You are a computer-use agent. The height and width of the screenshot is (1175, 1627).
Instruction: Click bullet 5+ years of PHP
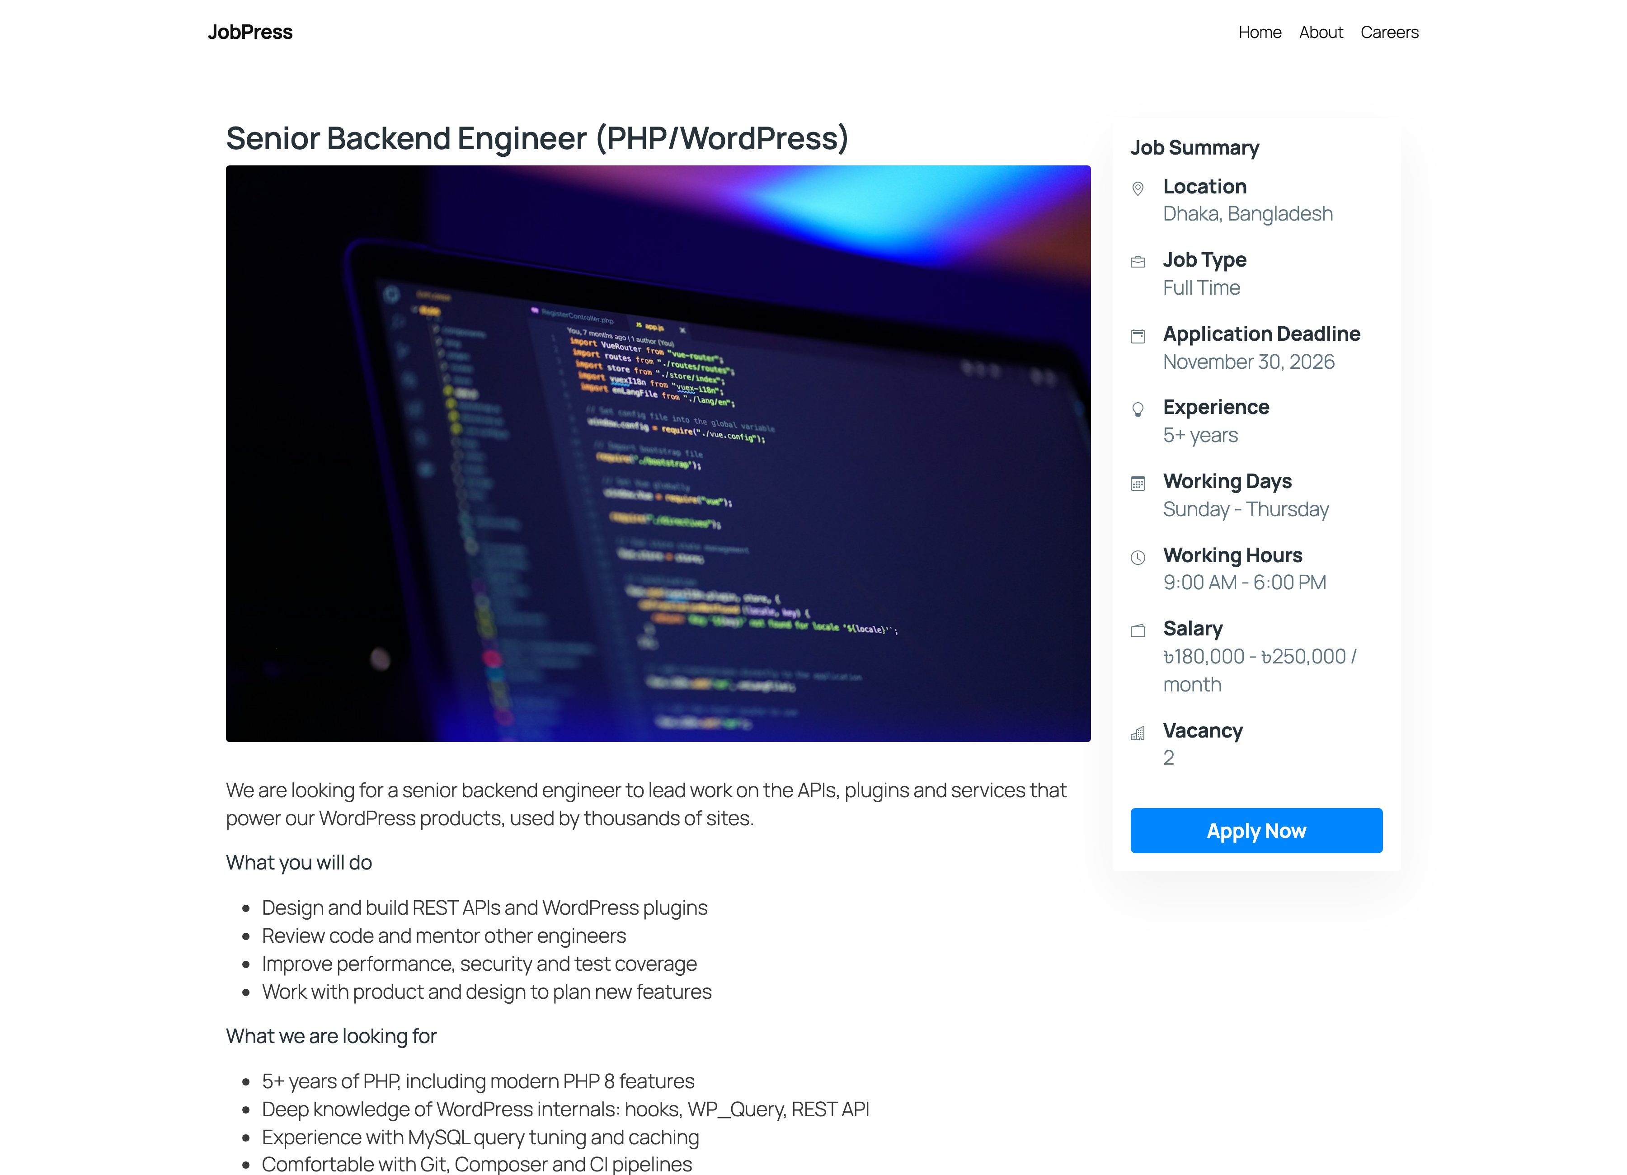point(478,1081)
